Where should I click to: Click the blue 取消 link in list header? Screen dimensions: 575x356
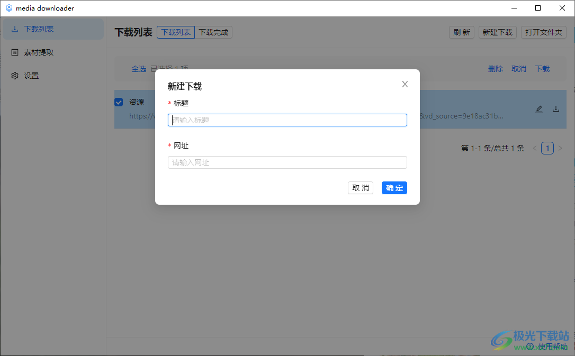click(x=519, y=69)
